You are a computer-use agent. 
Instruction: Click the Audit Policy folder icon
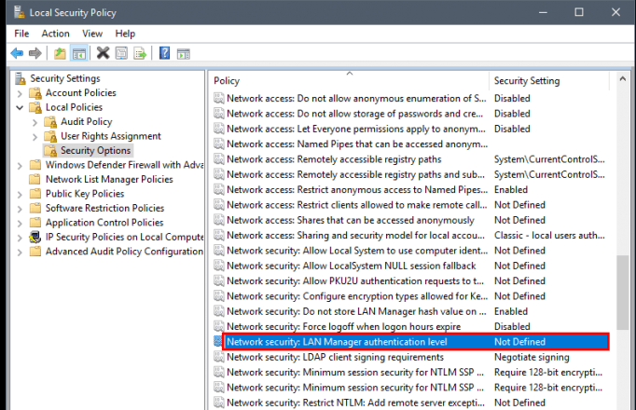[x=50, y=122]
